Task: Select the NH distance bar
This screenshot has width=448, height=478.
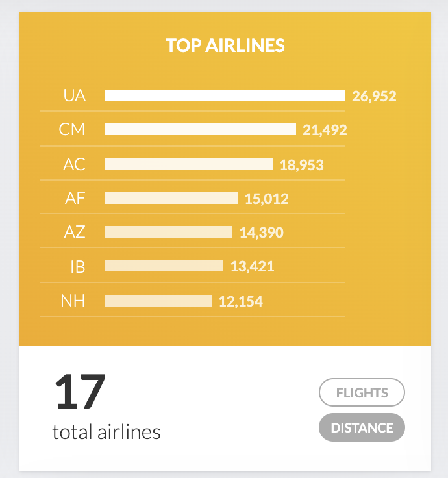Action: [158, 301]
